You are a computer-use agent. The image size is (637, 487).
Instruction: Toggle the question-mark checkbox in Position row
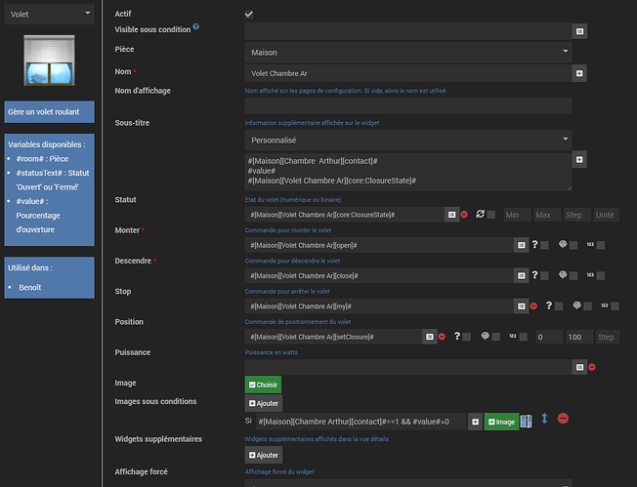pyautogui.click(x=467, y=337)
